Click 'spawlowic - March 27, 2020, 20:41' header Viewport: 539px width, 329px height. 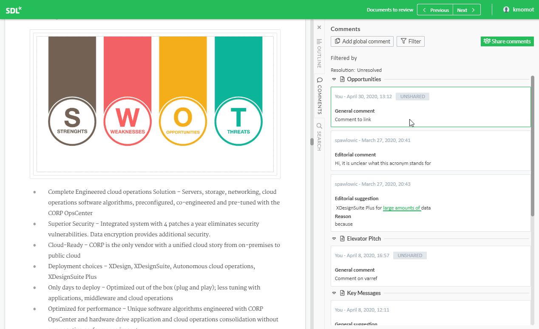click(373, 140)
